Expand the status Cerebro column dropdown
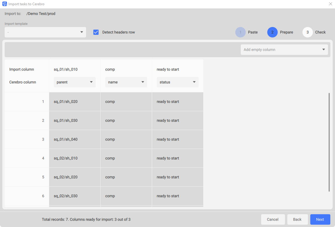This screenshot has width=335, height=227. click(177, 82)
